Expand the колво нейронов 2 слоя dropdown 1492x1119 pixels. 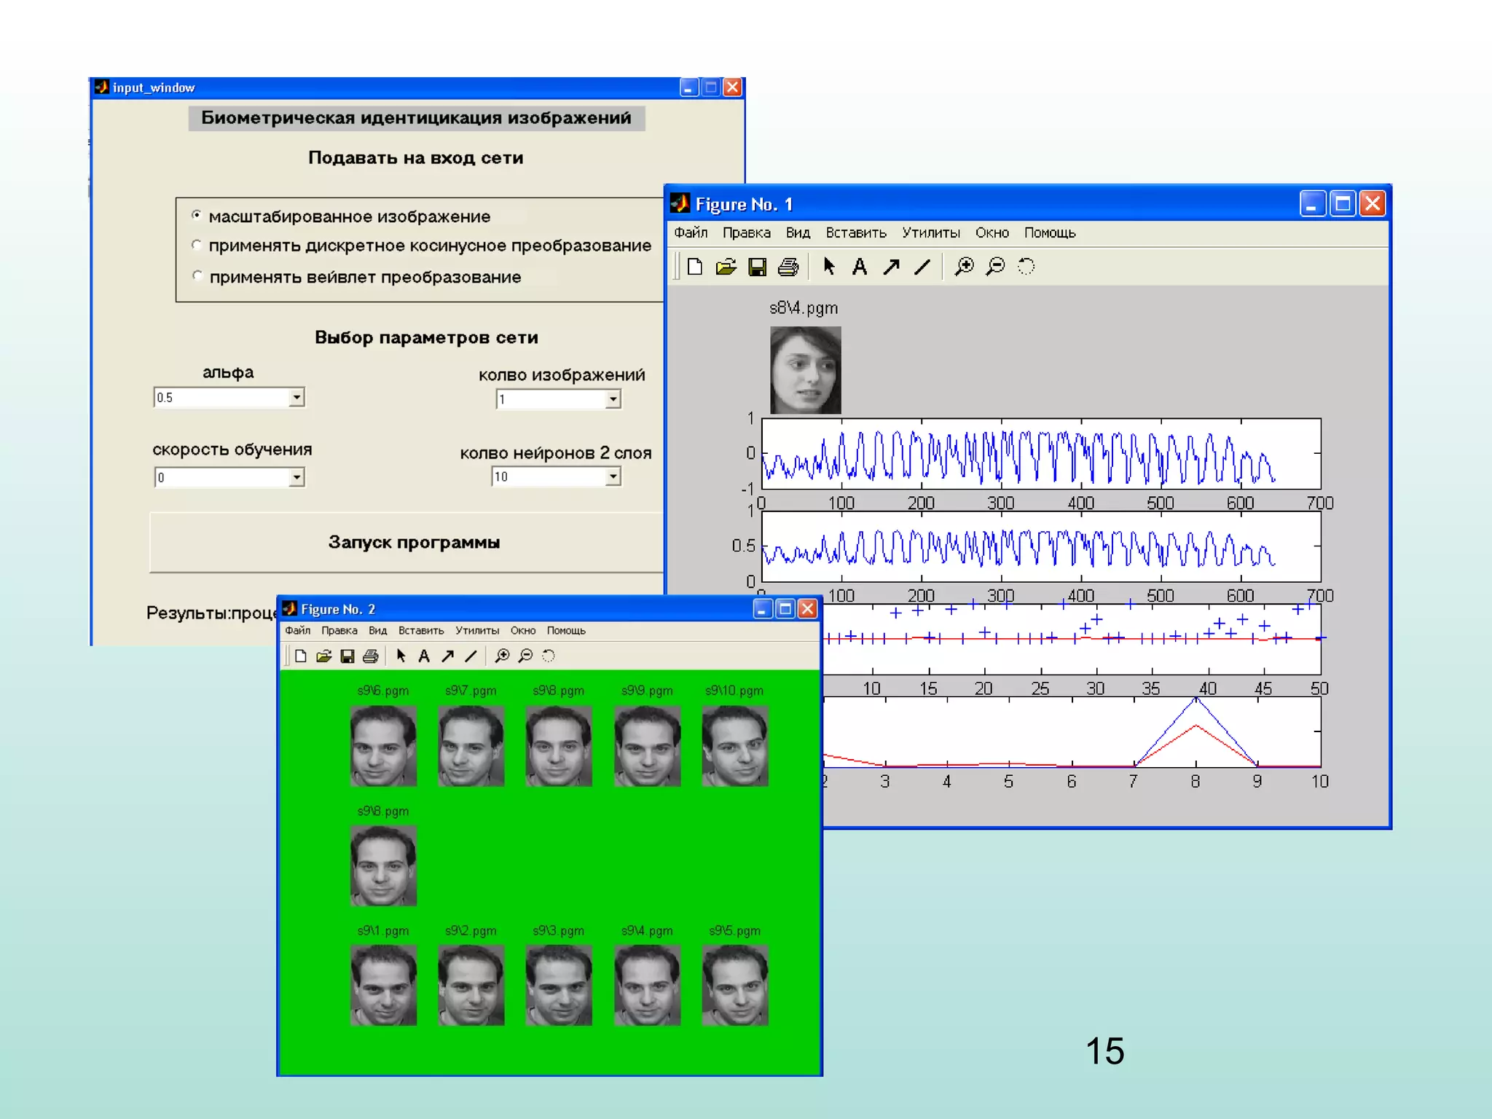tap(613, 476)
